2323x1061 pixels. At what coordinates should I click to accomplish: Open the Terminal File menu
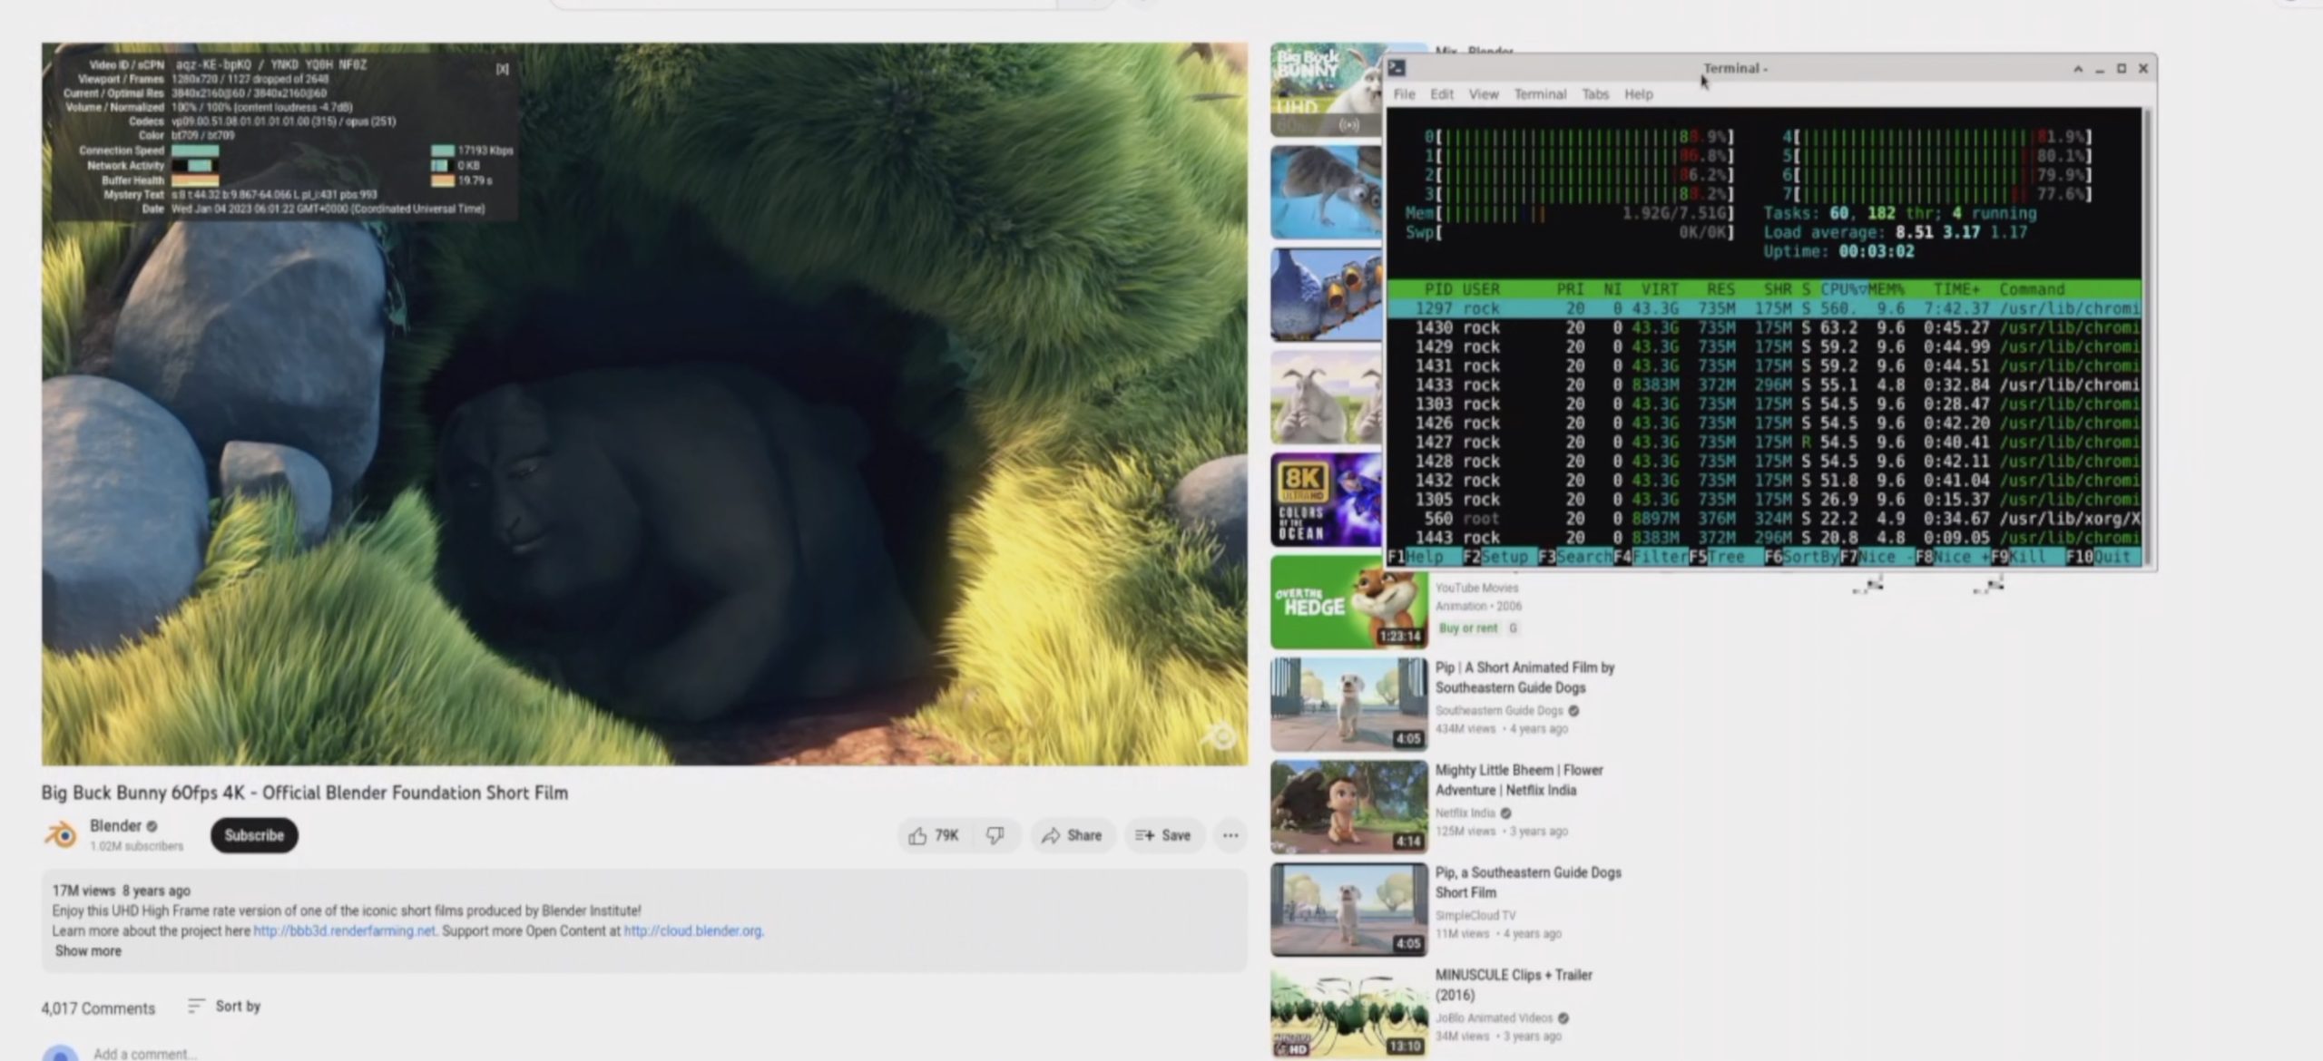coord(1404,94)
